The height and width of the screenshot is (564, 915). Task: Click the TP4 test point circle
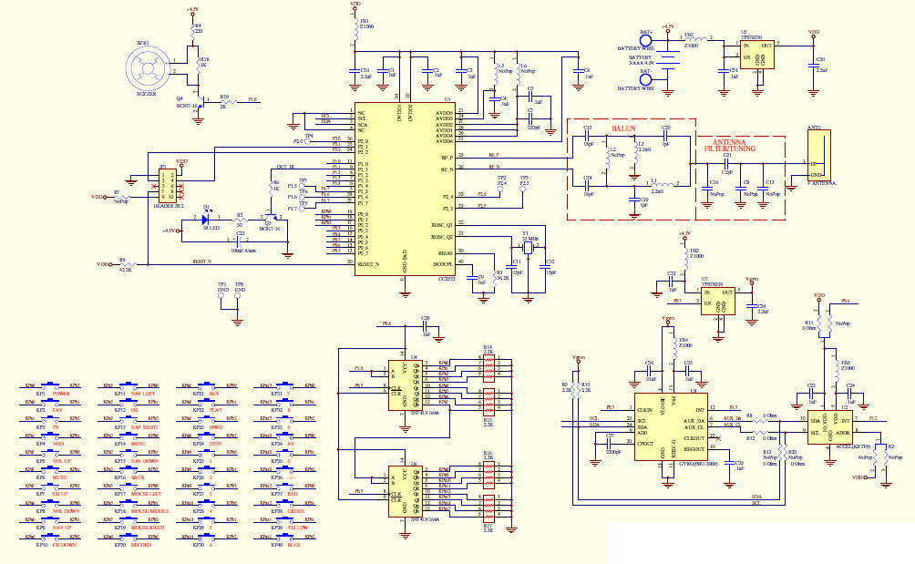(309, 142)
